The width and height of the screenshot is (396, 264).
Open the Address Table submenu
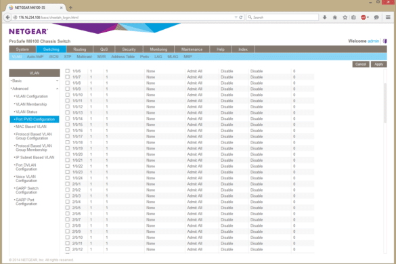(123, 57)
